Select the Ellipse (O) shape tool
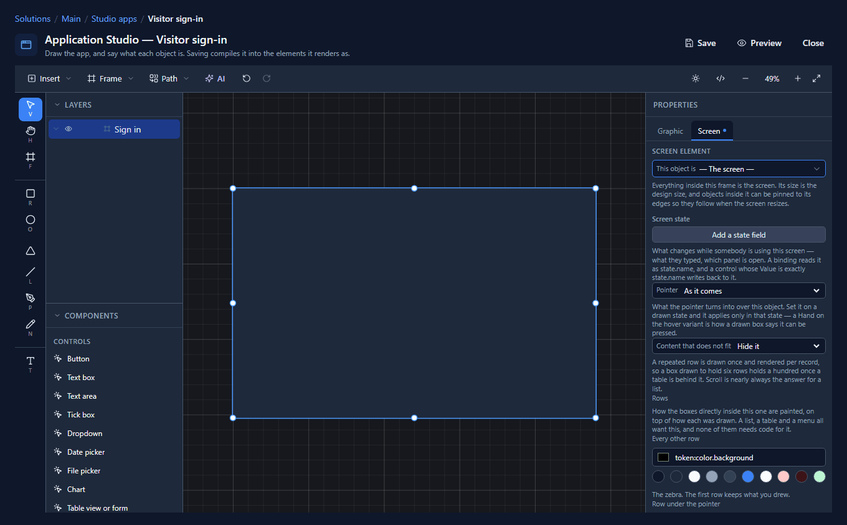The width and height of the screenshot is (847, 525). click(31, 223)
